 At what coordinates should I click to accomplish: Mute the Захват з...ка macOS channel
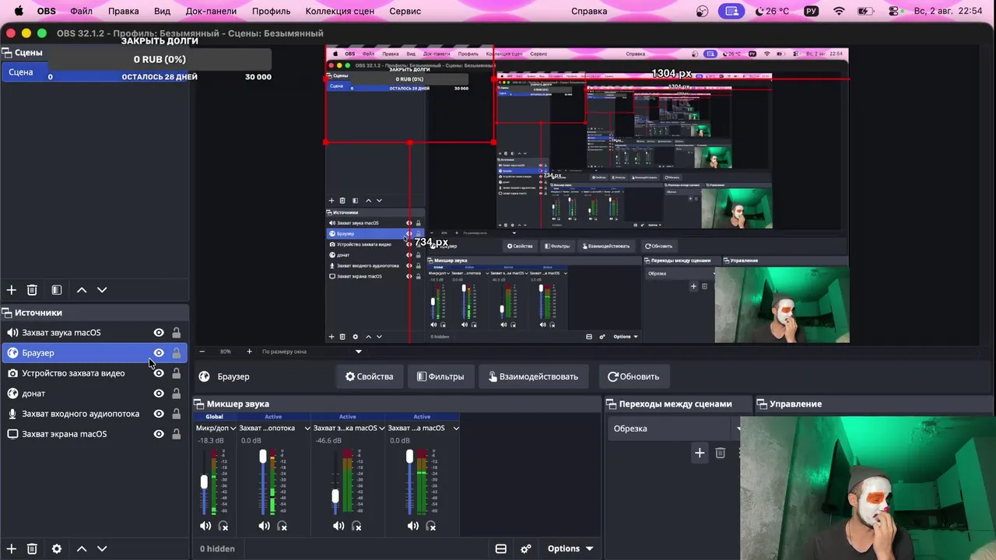[x=338, y=526]
